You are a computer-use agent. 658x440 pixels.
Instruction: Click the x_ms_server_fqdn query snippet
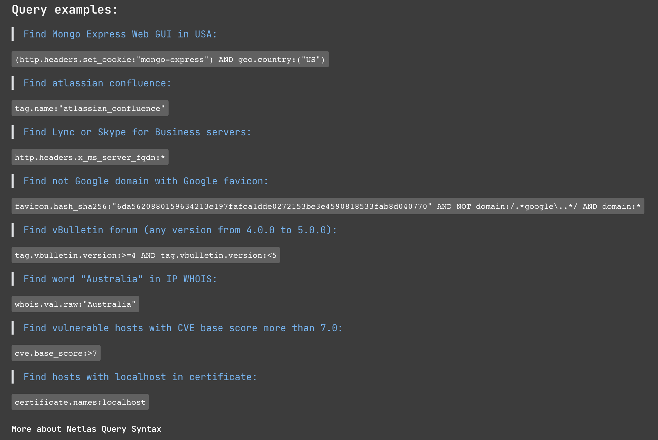coord(90,157)
